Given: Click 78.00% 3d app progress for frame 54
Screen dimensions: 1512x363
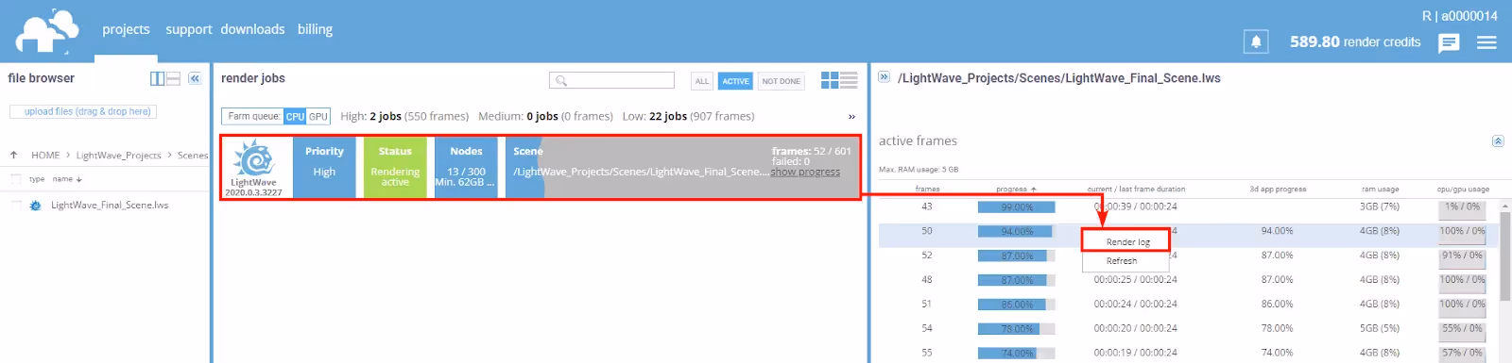Looking at the screenshot, I should (1277, 328).
